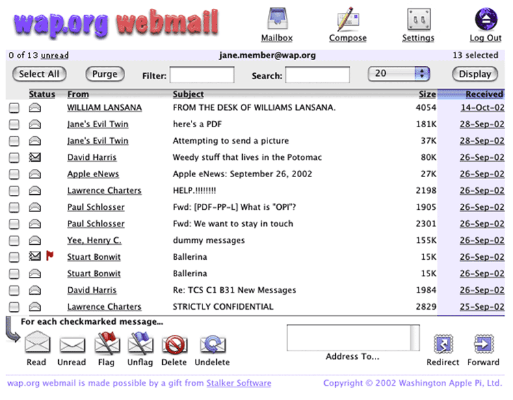513x400 pixels.
Task: Click the Undelete envelope icon
Action: pyautogui.click(x=213, y=344)
